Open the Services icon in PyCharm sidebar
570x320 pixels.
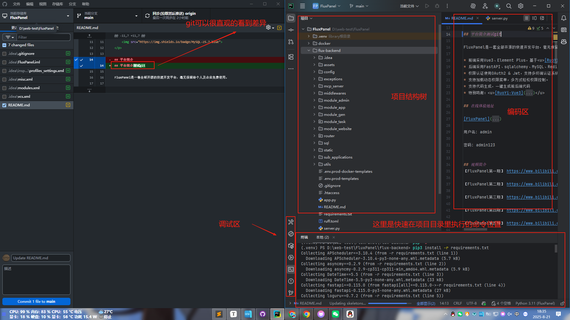291,257
